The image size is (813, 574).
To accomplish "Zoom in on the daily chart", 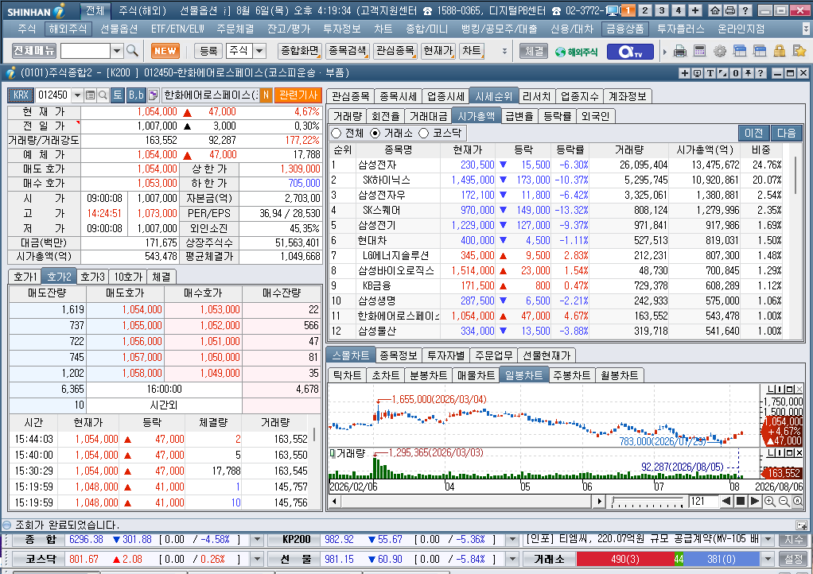I will click(770, 501).
